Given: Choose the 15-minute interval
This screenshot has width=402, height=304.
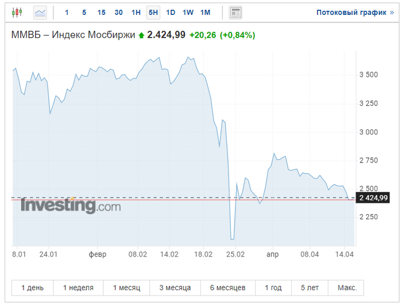Looking at the screenshot, I should [x=101, y=12].
